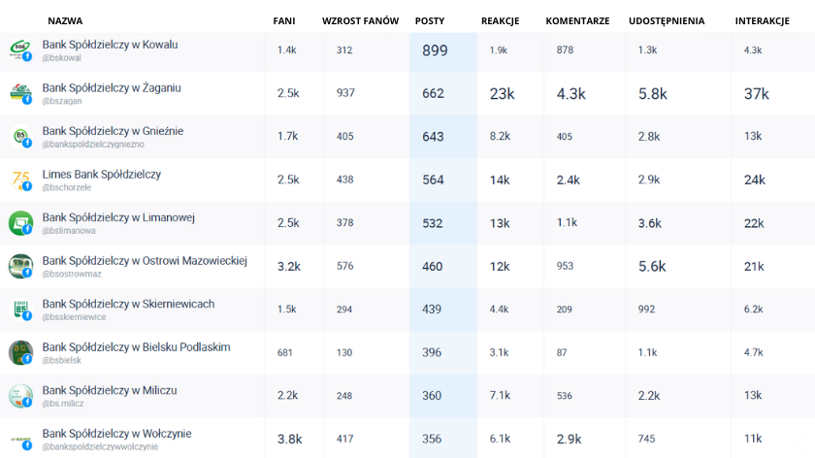The image size is (815, 458).
Task: Click the Bank Spółdzielczy w Kowalu profile logo
Action: coord(20,50)
